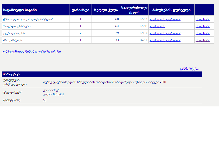Open შეფასება link for მათემატიკა
The width and height of the screenshot is (219, 159).
pos(203,40)
